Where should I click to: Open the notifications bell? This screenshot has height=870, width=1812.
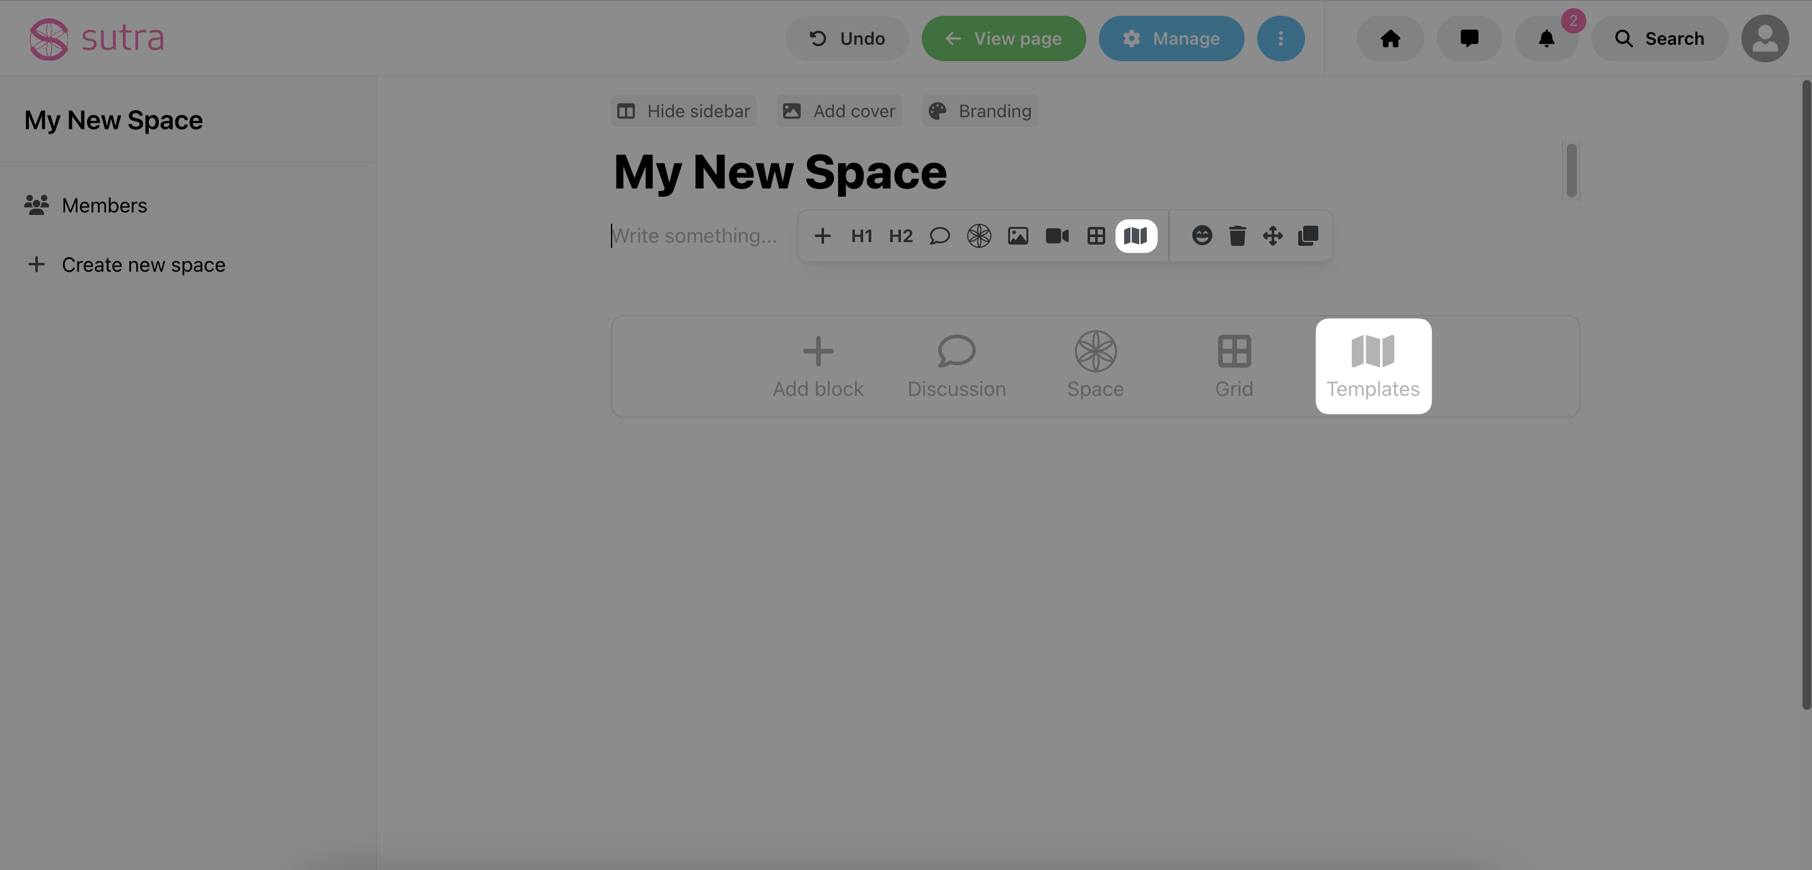(x=1546, y=38)
